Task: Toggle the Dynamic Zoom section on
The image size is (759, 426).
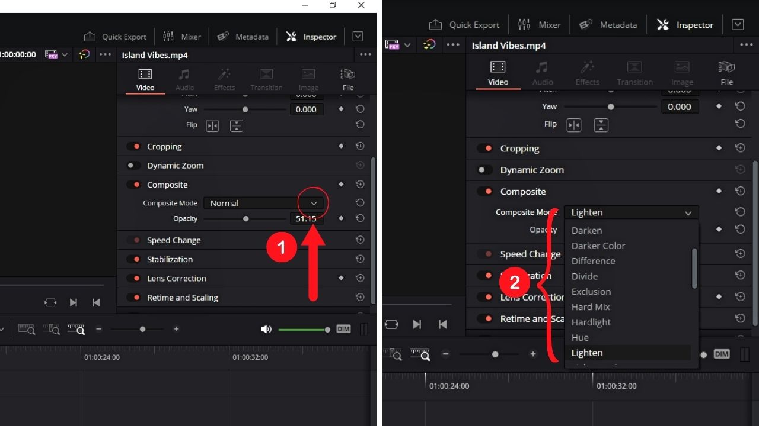Action: pyautogui.click(x=132, y=165)
